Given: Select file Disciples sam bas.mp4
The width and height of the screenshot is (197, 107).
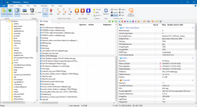Looking at the screenshot, I should click(x=50, y=53).
